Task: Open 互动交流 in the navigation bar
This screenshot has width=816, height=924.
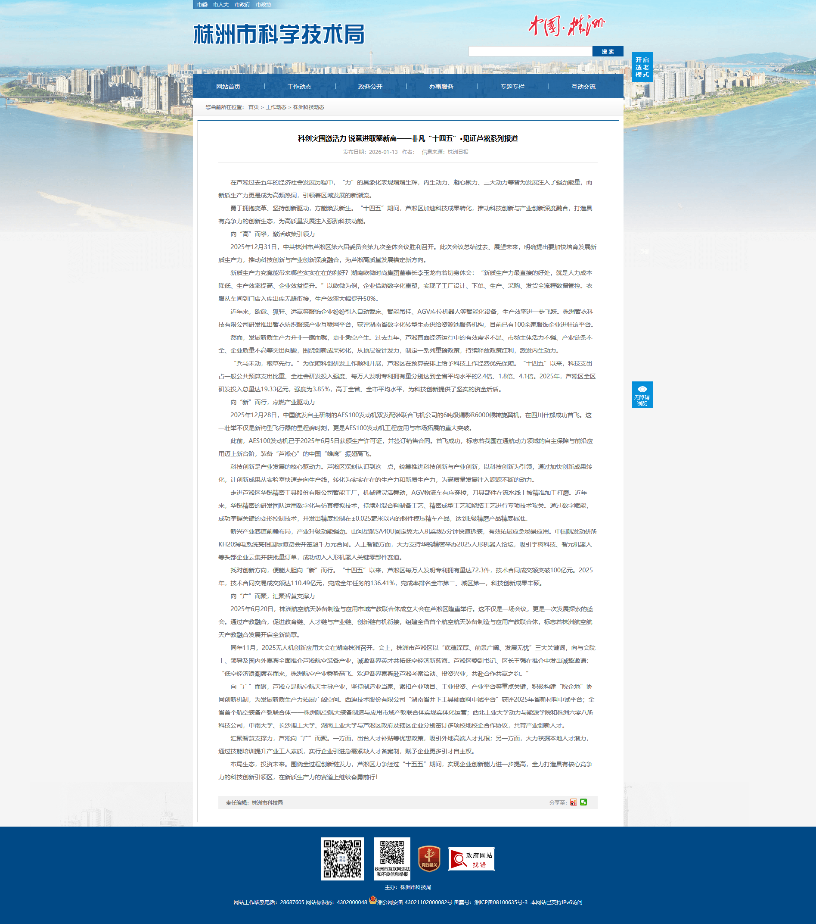Action: [583, 87]
